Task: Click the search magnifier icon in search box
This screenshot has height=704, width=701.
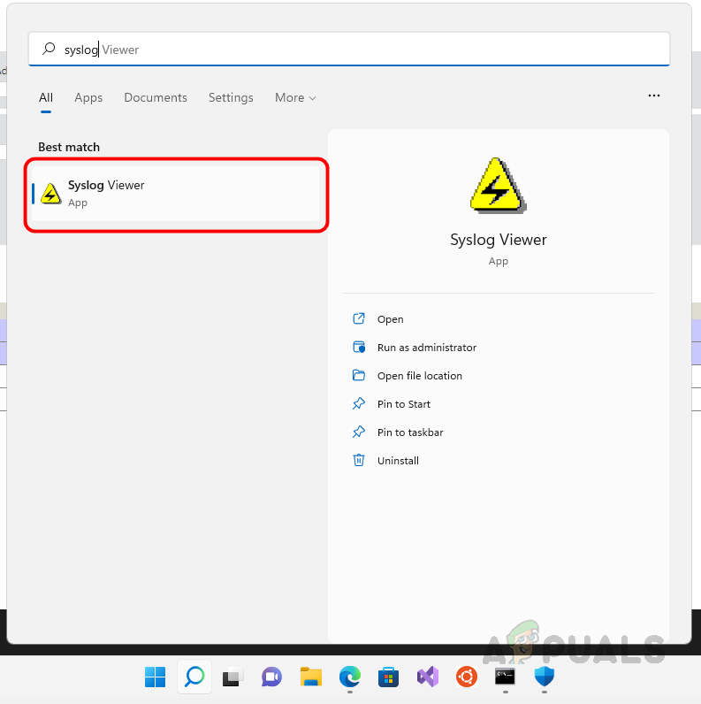Action: 49,49
